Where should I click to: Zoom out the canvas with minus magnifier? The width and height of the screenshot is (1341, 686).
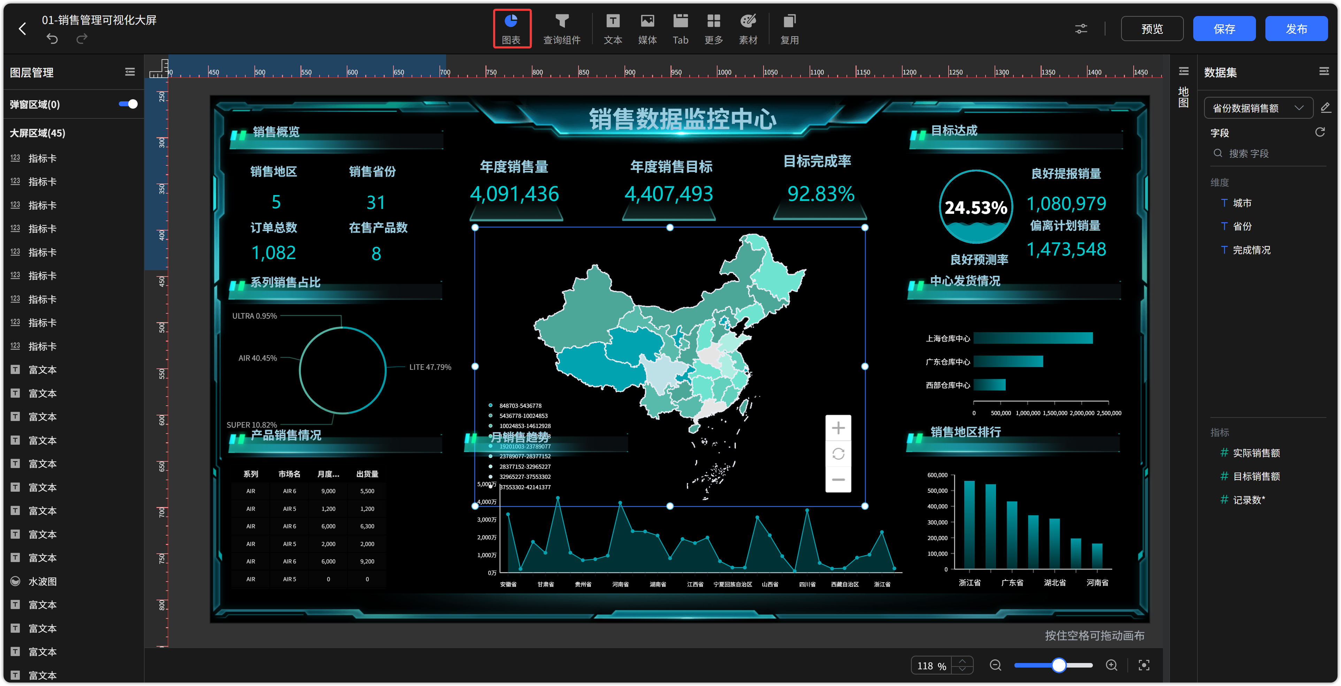[x=995, y=665]
